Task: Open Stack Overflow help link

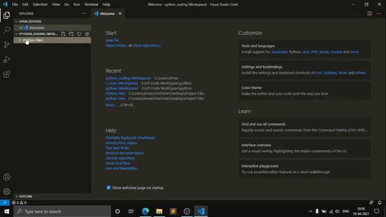Action: tap(118, 163)
